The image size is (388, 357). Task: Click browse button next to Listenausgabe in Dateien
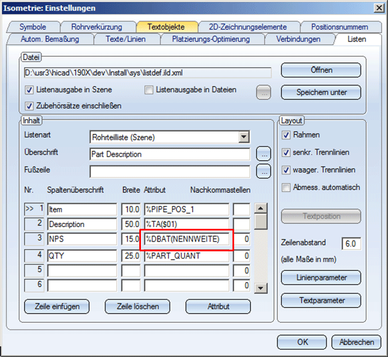click(x=263, y=93)
